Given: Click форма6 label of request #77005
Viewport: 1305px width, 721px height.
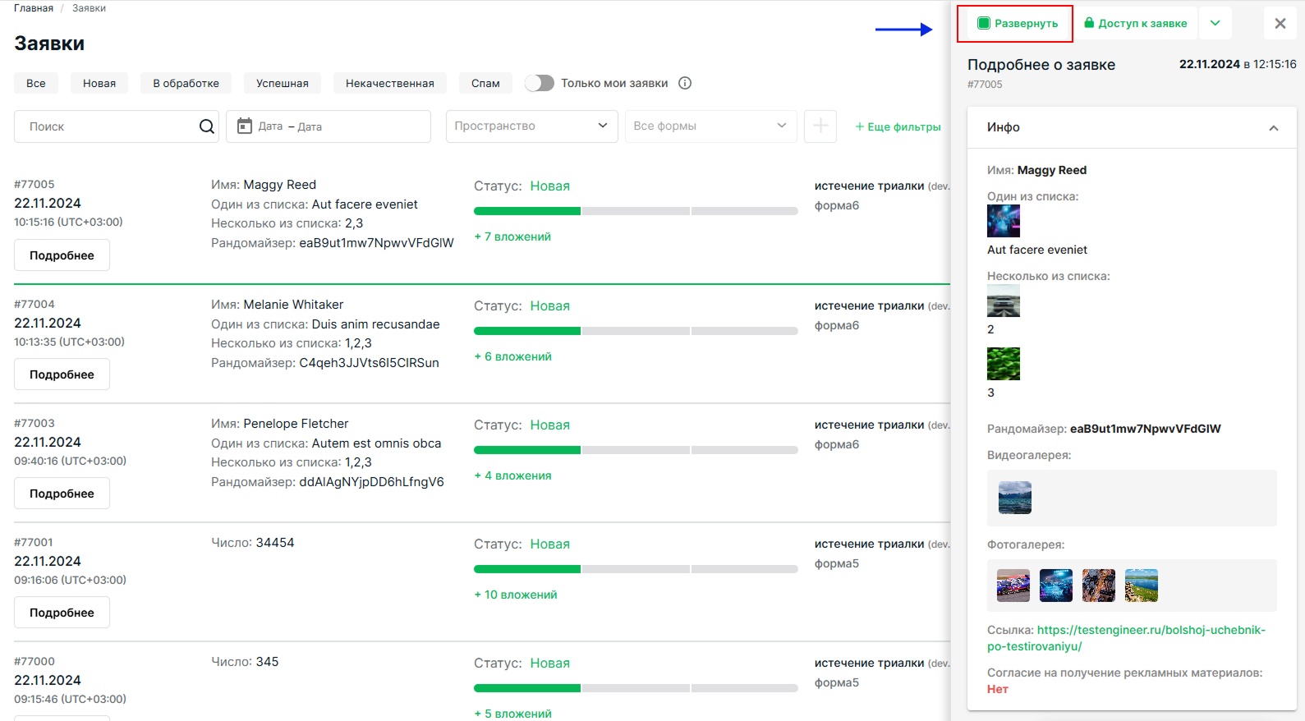Looking at the screenshot, I should pyautogui.click(x=837, y=205).
